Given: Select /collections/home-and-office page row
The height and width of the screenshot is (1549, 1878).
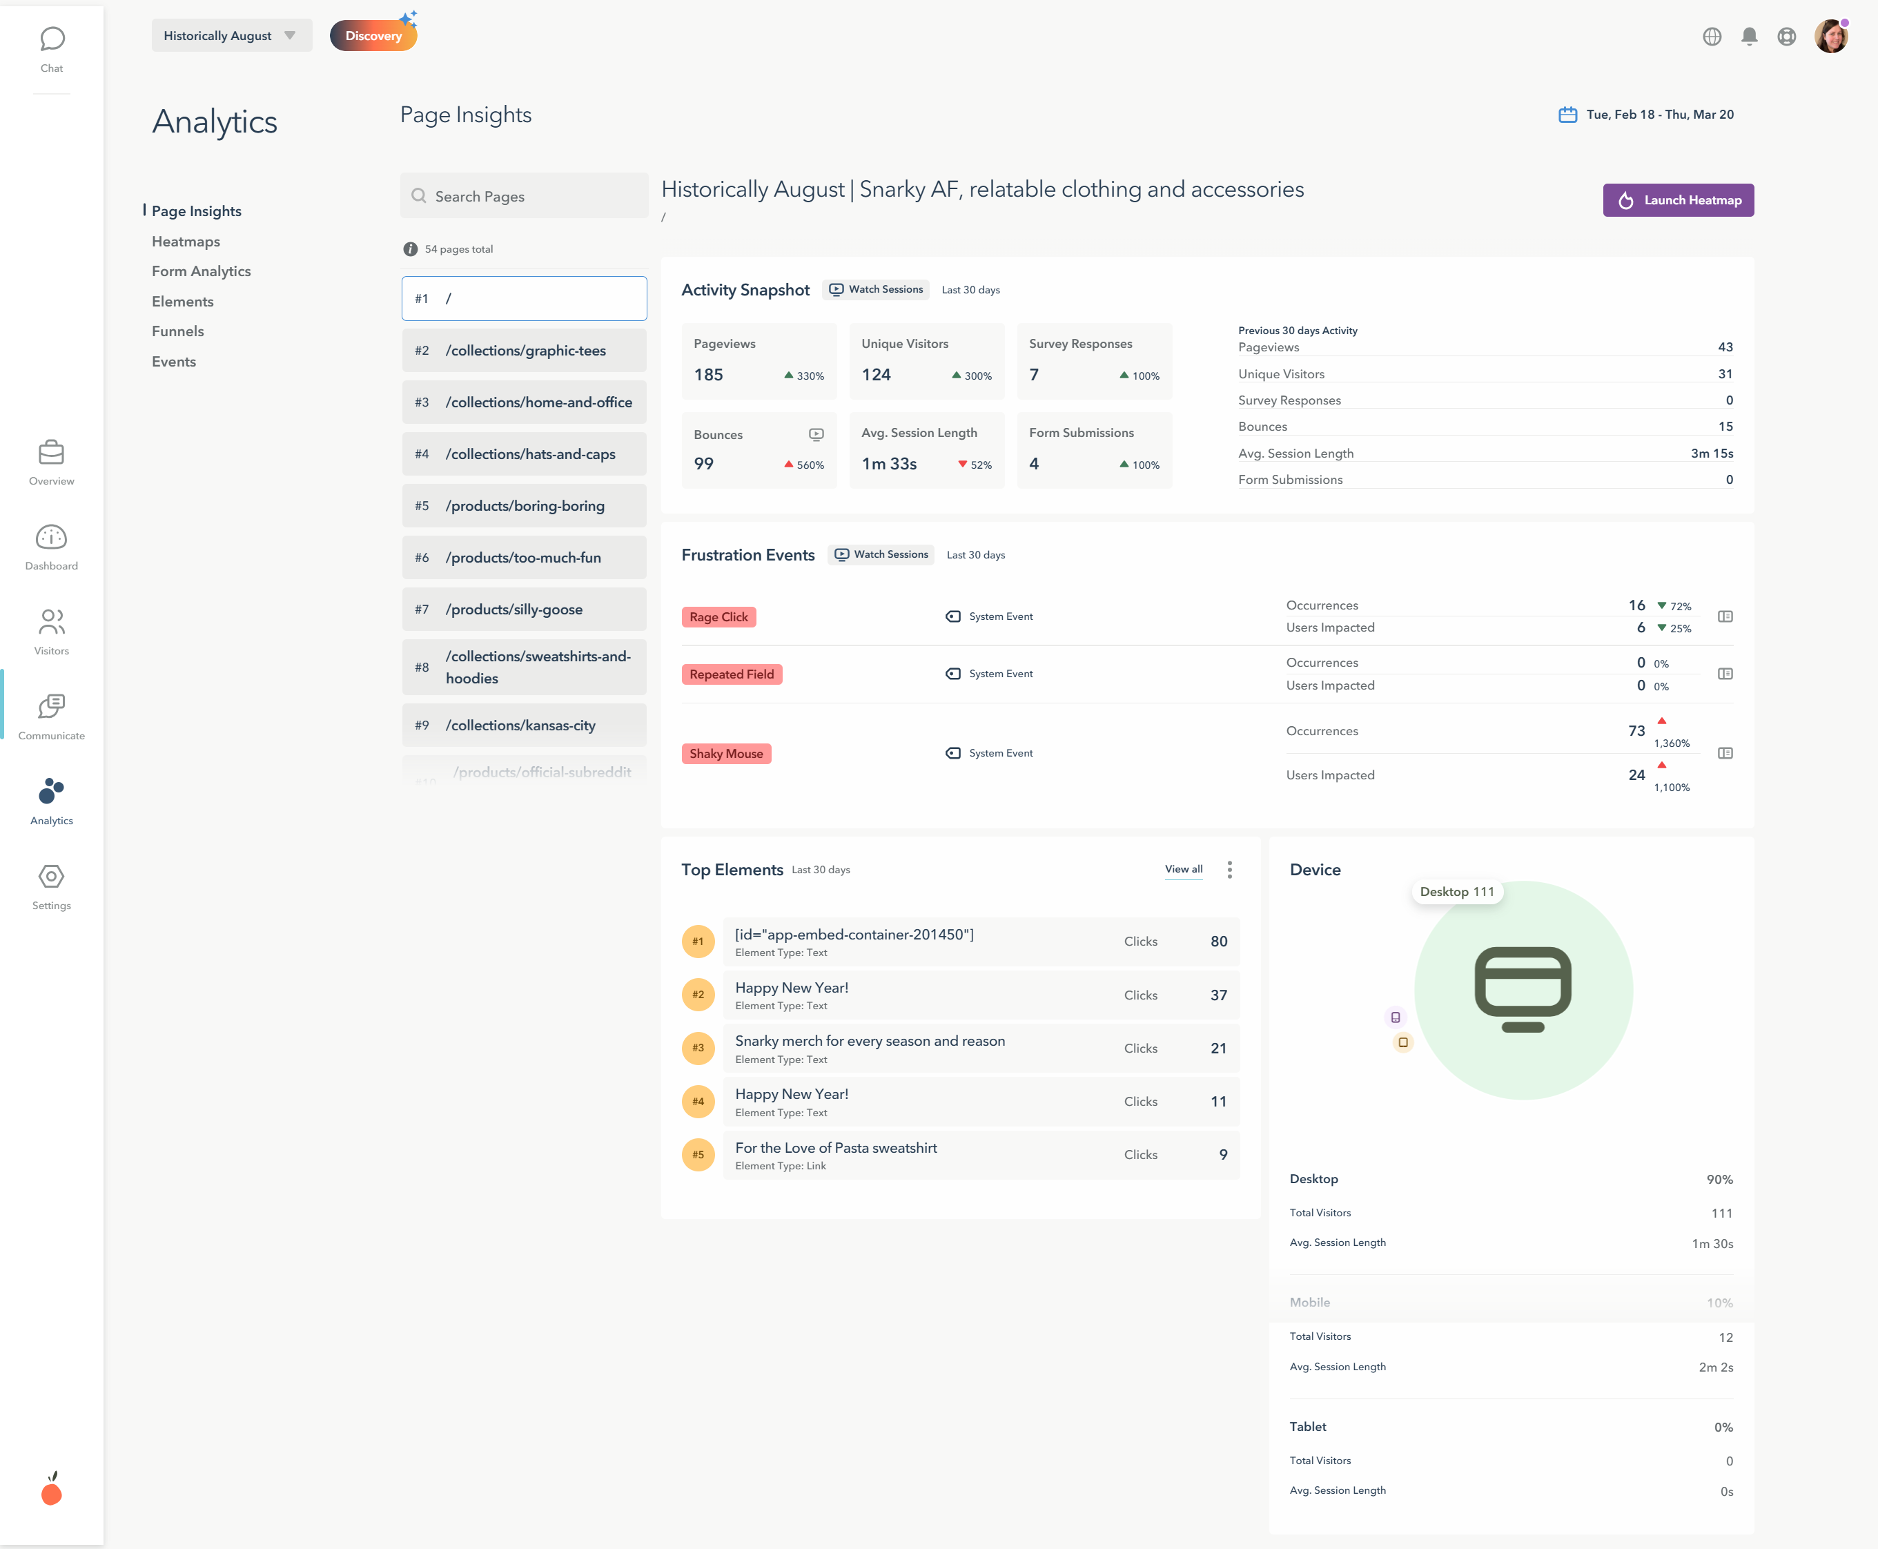Looking at the screenshot, I should tap(525, 402).
